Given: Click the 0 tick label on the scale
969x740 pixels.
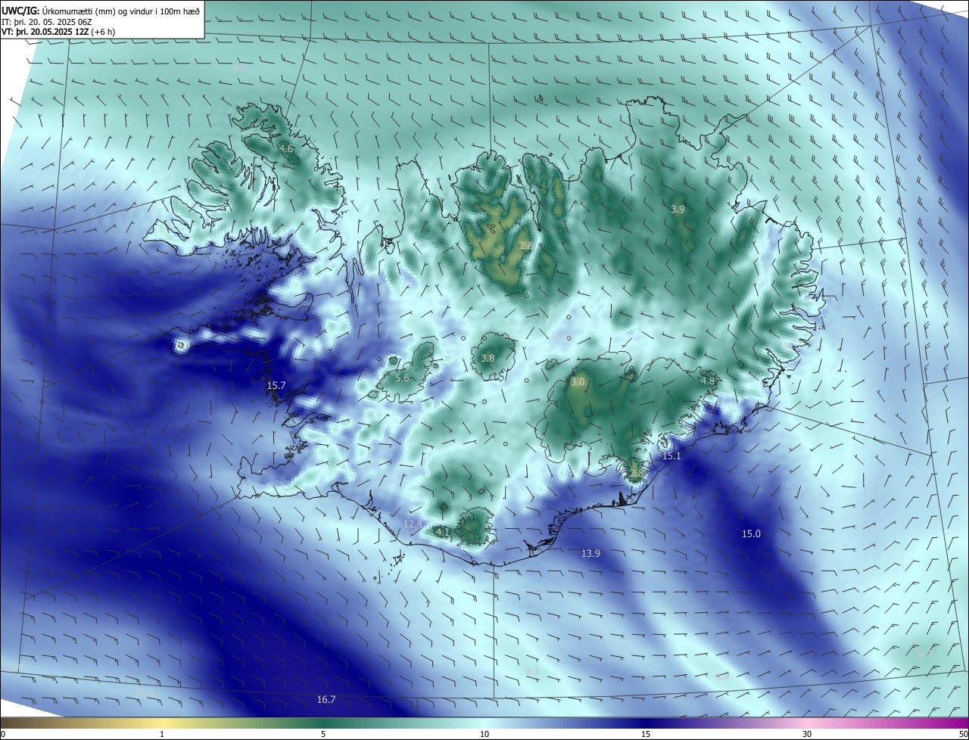Looking at the screenshot, I should click(x=3, y=735).
